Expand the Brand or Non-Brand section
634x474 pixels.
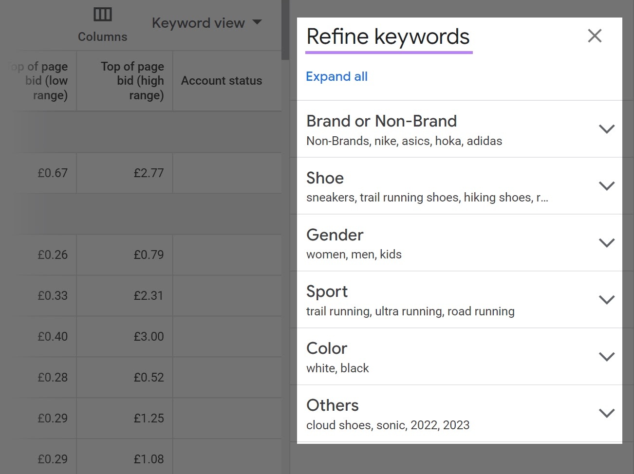click(606, 129)
